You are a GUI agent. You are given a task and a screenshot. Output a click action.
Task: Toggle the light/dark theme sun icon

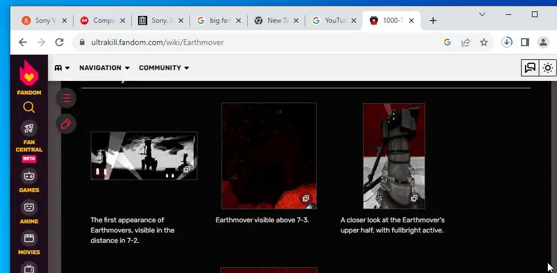pyautogui.click(x=548, y=68)
